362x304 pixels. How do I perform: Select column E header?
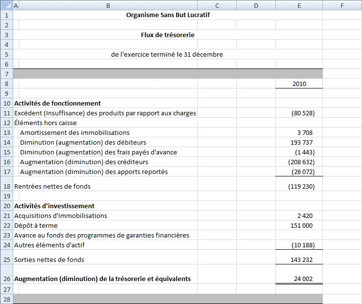299,5
